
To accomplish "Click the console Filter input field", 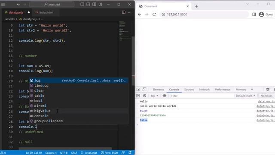I will (x=202, y=96).
